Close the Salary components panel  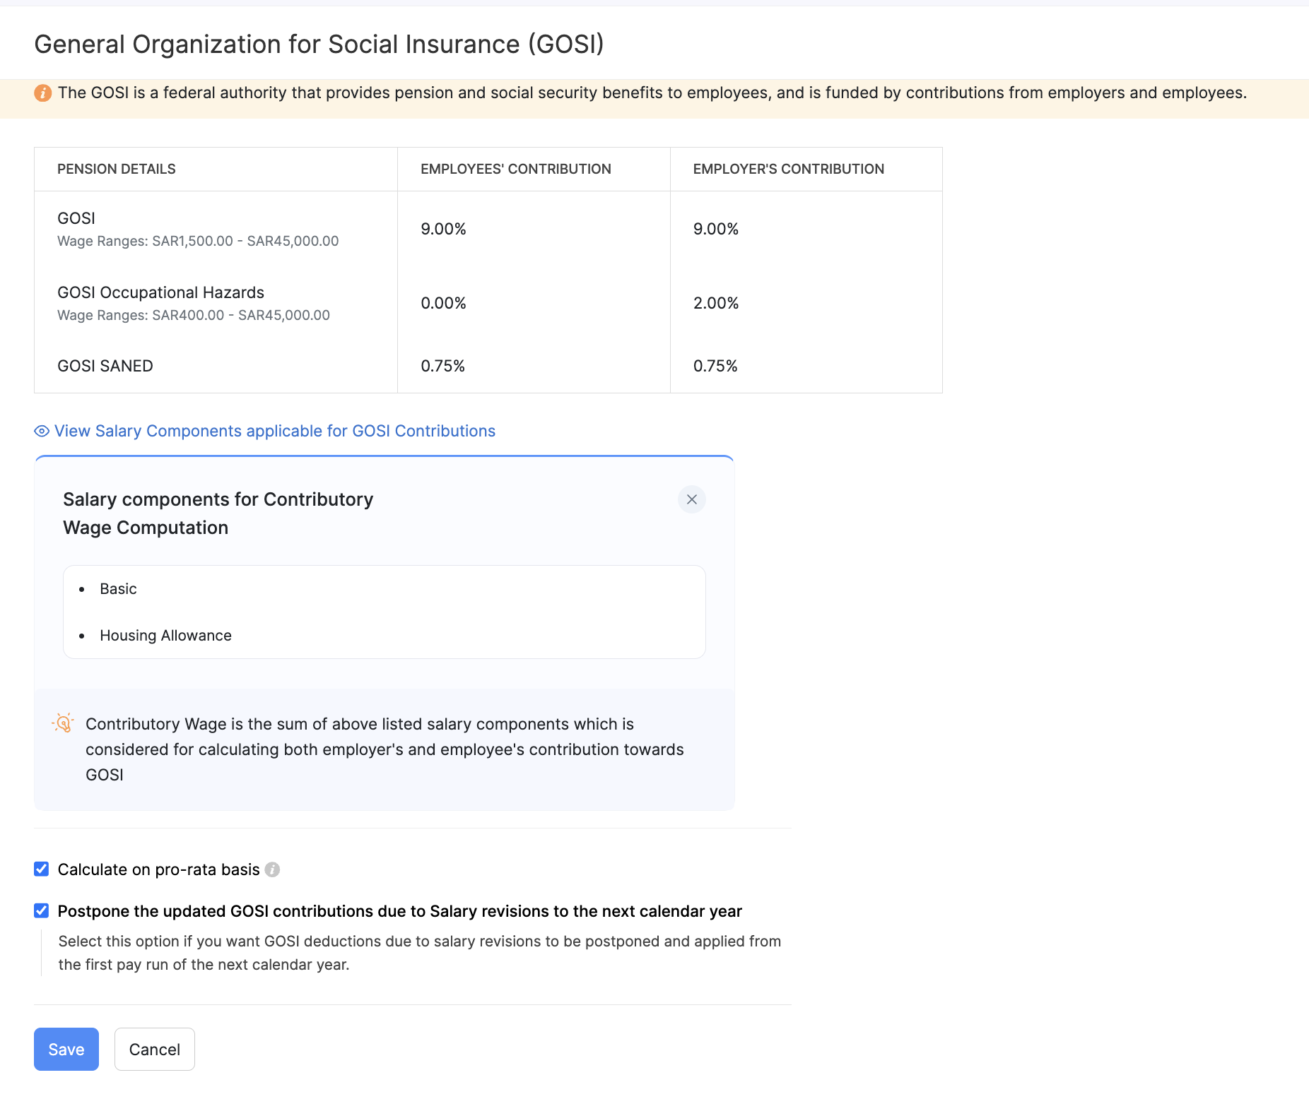point(692,499)
